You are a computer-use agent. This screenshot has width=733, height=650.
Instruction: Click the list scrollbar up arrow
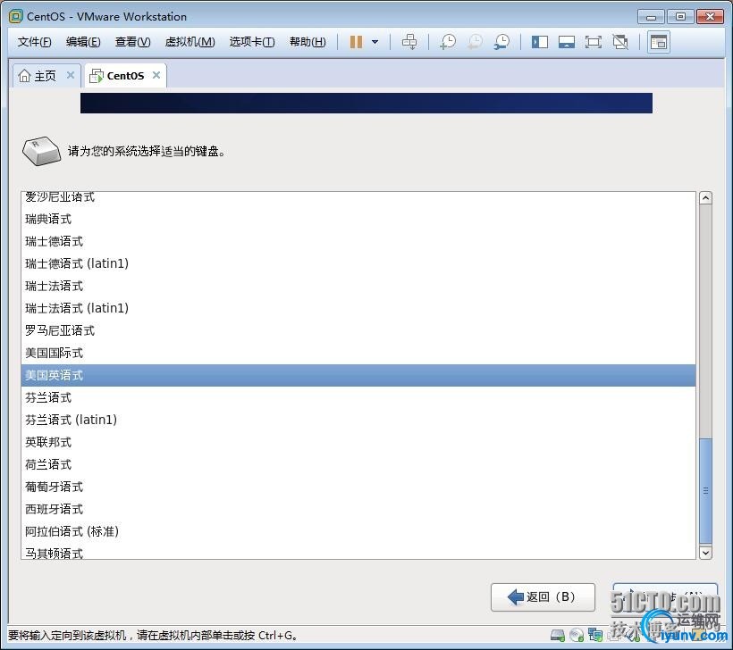pos(705,198)
